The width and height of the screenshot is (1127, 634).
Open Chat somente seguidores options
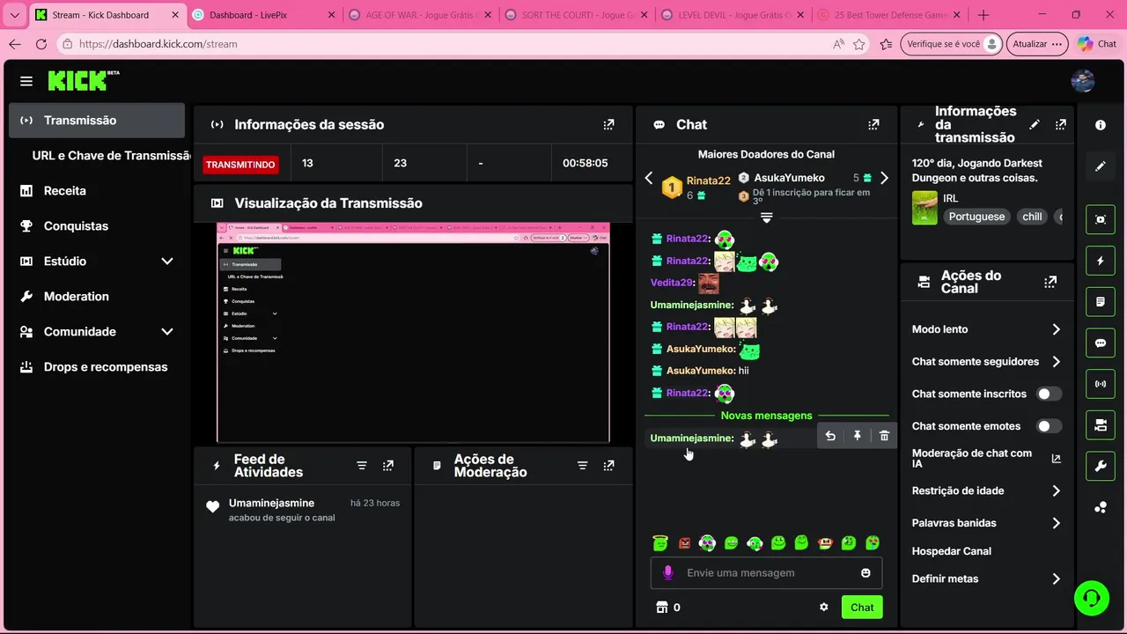[x=986, y=362]
